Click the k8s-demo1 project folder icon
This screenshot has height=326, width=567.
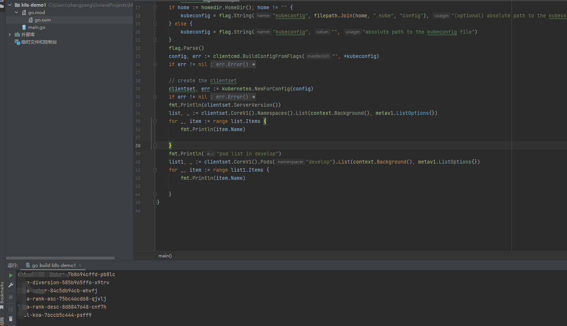pyautogui.click(x=17, y=5)
